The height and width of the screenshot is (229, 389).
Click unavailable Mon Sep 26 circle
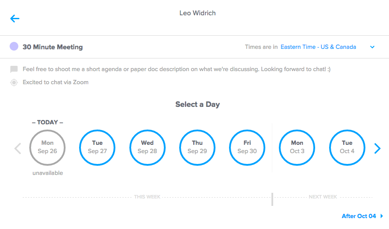pyautogui.click(x=47, y=147)
